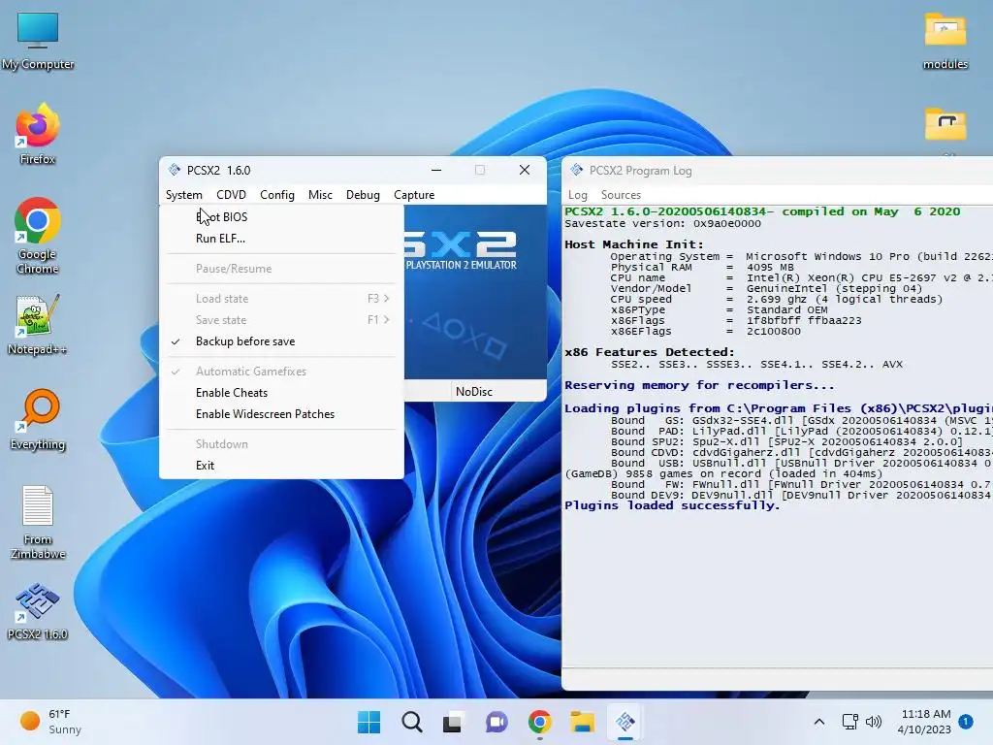This screenshot has width=993, height=745.
Task: Open the modules folder on desktop
Action: pyautogui.click(x=945, y=39)
